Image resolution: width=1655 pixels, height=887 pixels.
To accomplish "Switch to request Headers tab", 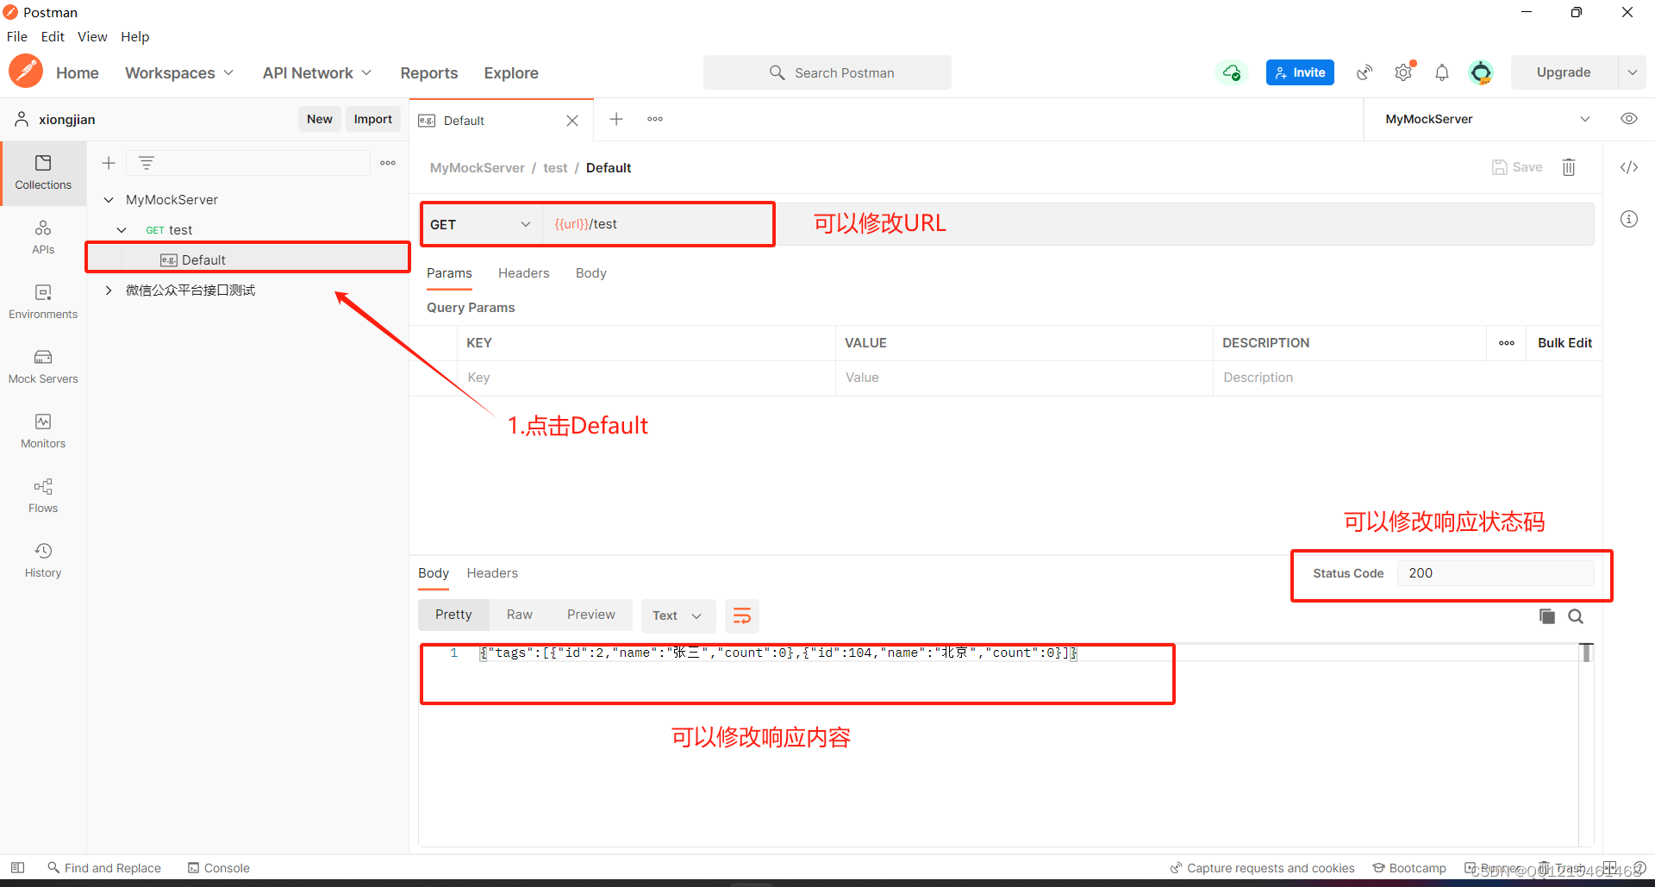I will [x=523, y=273].
